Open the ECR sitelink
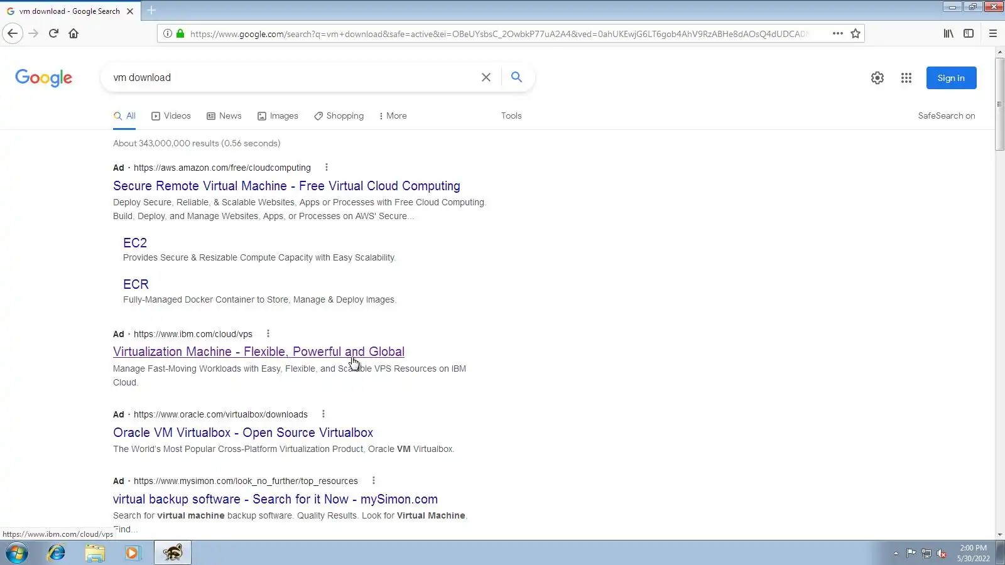The image size is (1005, 565). [x=136, y=284]
